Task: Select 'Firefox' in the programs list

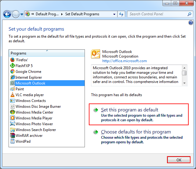Action: click(x=47, y=60)
